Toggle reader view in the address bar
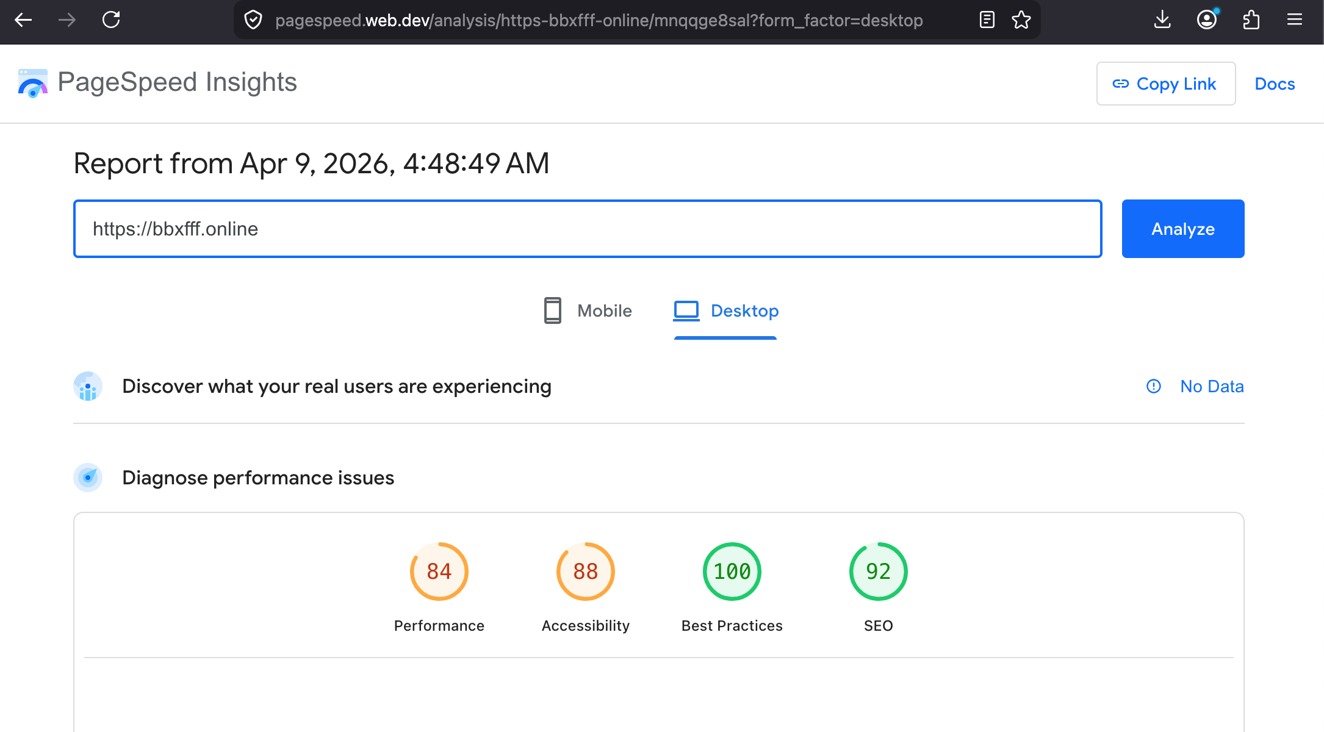This screenshot has width=1324, height=732. click(986, 20)
